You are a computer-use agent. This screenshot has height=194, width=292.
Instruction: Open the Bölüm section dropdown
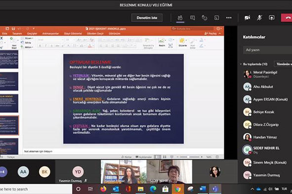27,47
